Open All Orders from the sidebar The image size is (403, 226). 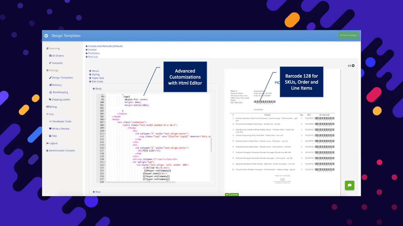point(56,56)
